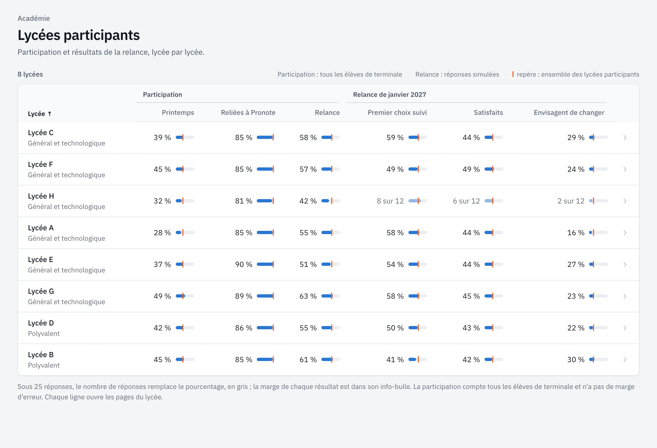Click Lycée B Envisagent de changer bar

pos(598,360)
